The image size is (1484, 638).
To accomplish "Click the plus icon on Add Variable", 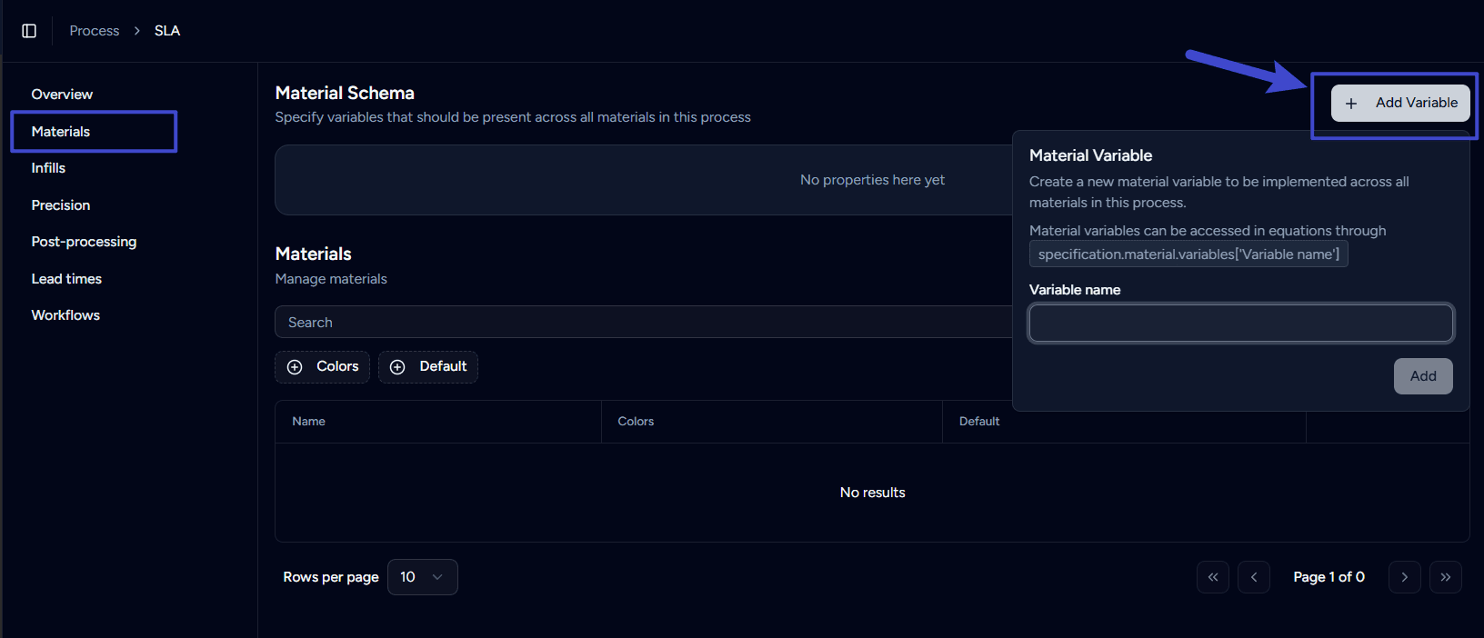I will (1351, 104).
